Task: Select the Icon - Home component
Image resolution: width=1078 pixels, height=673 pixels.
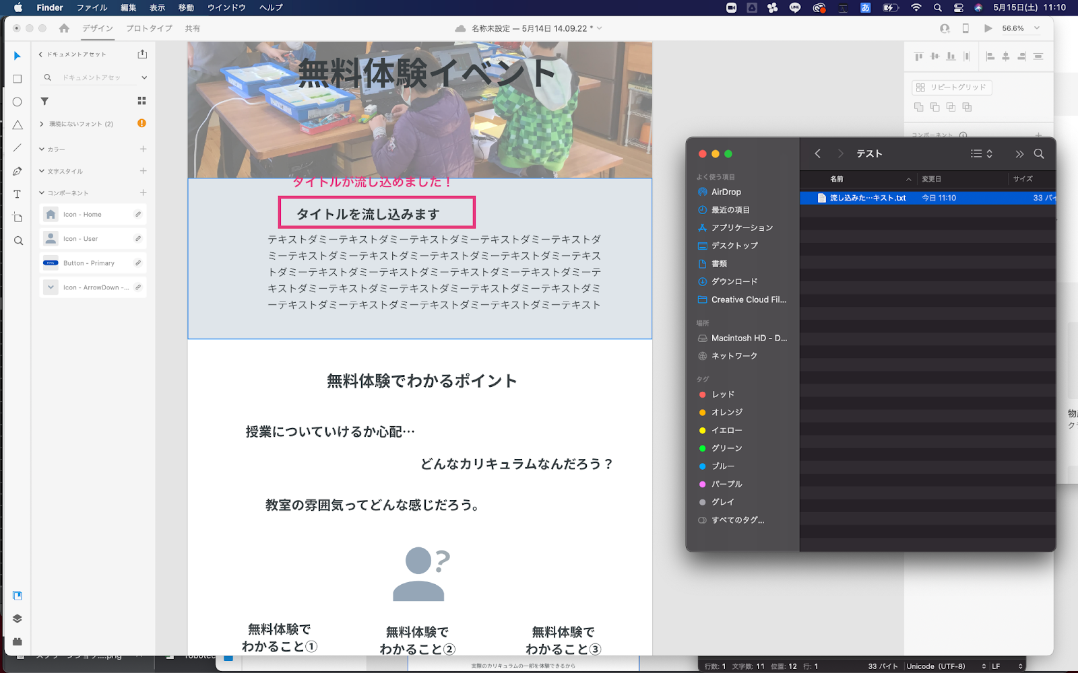Action: point(93,215)
